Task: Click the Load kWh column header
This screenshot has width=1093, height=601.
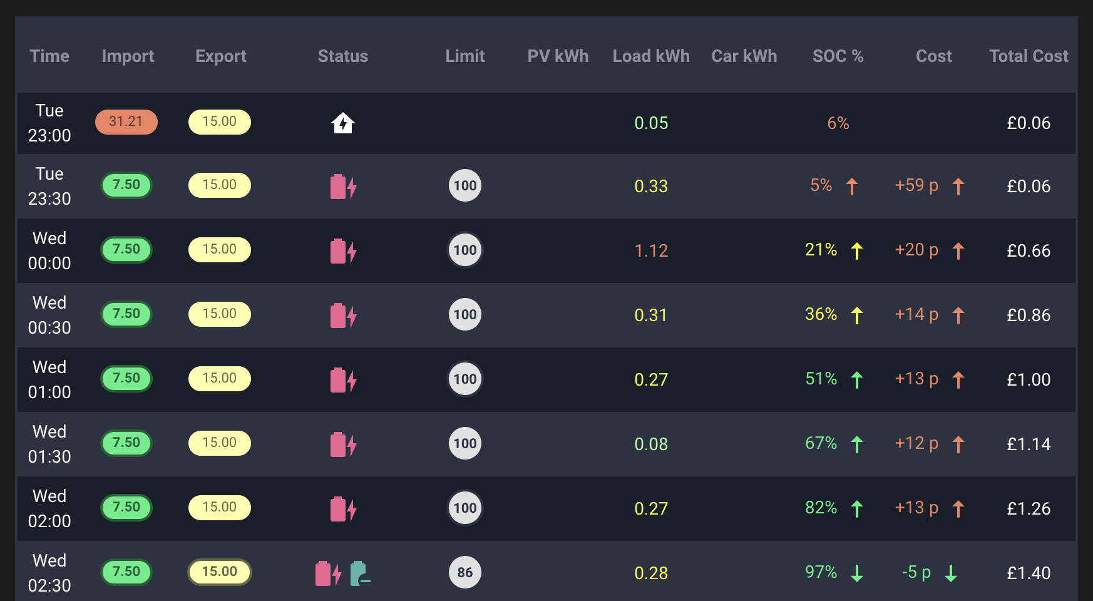Action: 651,56
